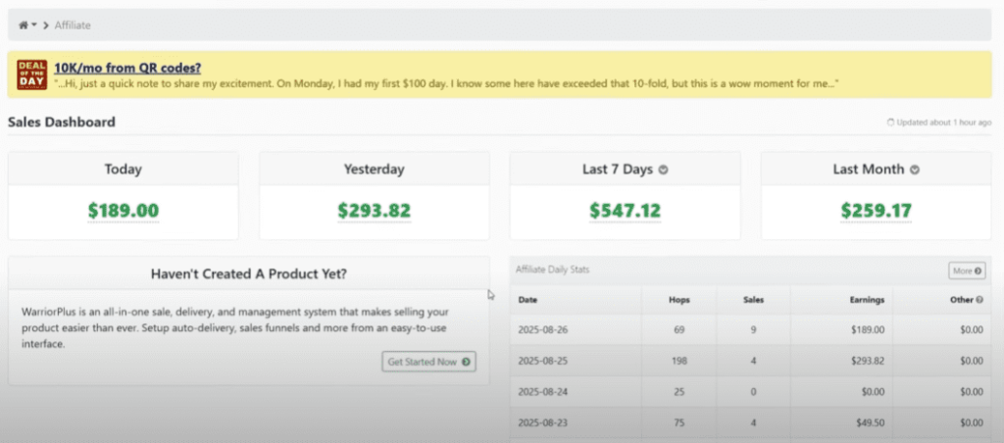Sort by the Date column header

click(x=527, y=299)
